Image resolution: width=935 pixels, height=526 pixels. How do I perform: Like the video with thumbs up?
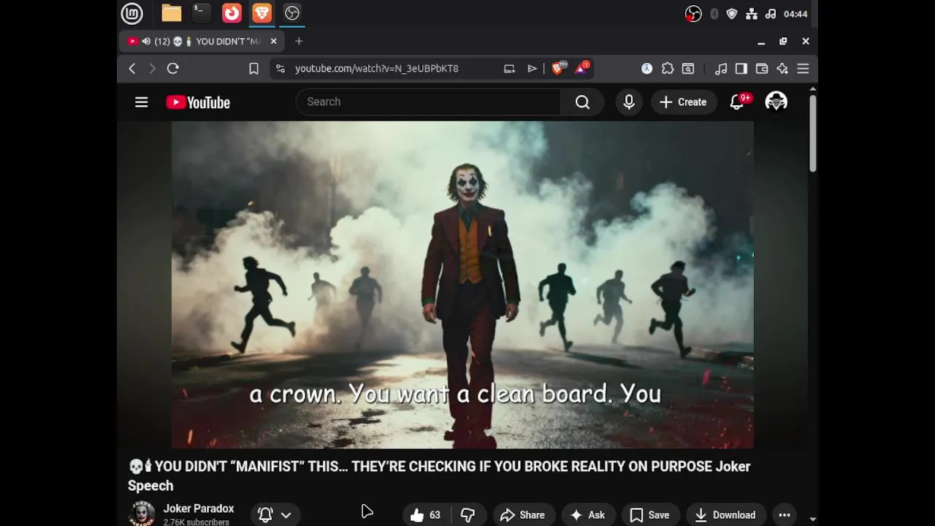[426, 515]
